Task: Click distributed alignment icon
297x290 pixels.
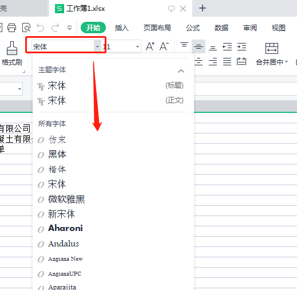Action: tap(241, 61)
